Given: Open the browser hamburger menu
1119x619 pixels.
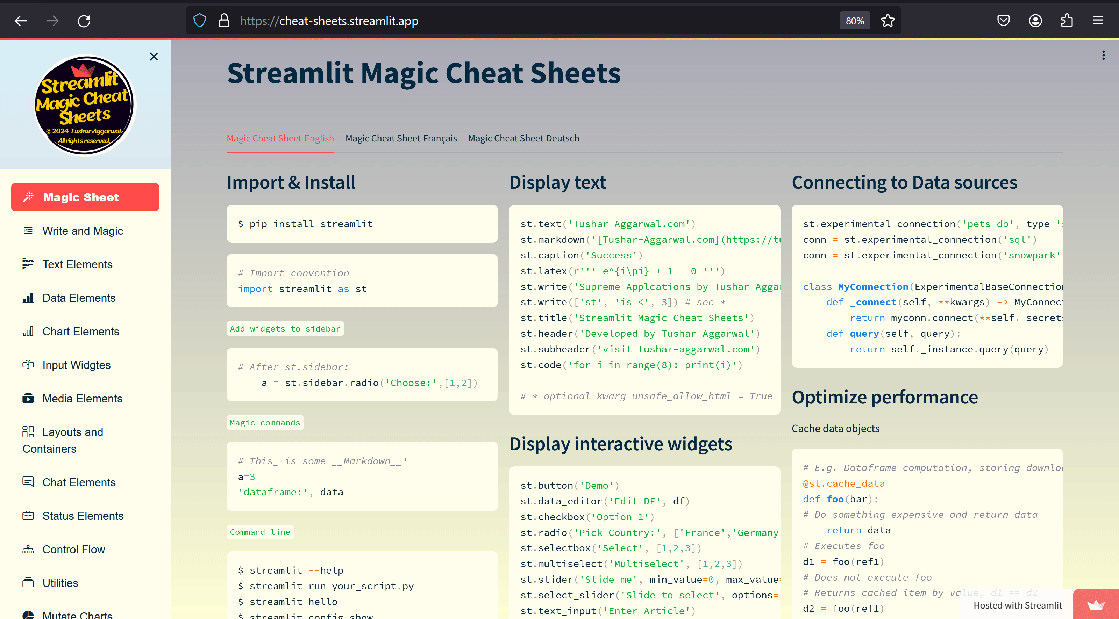Looking at the screenshot, I should point(1098,20).
